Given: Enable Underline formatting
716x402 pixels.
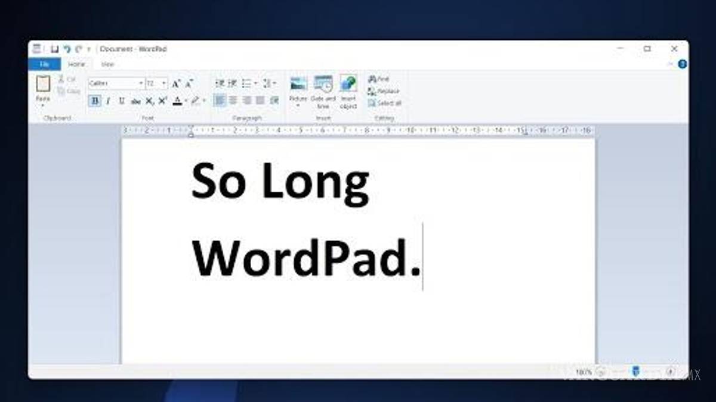Looking at the screenshot, I should click(x=122, y=101).
